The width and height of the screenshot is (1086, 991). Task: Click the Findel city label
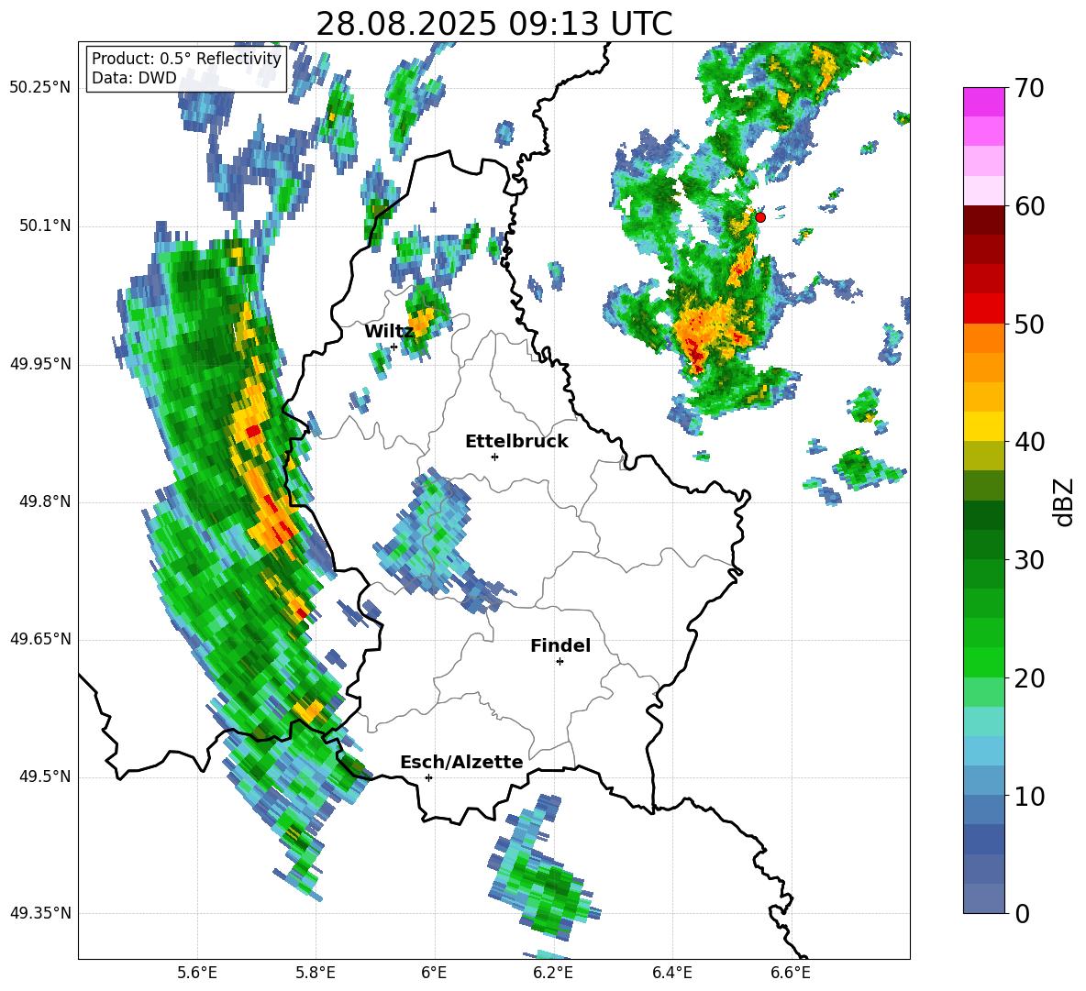pos(560,645)
